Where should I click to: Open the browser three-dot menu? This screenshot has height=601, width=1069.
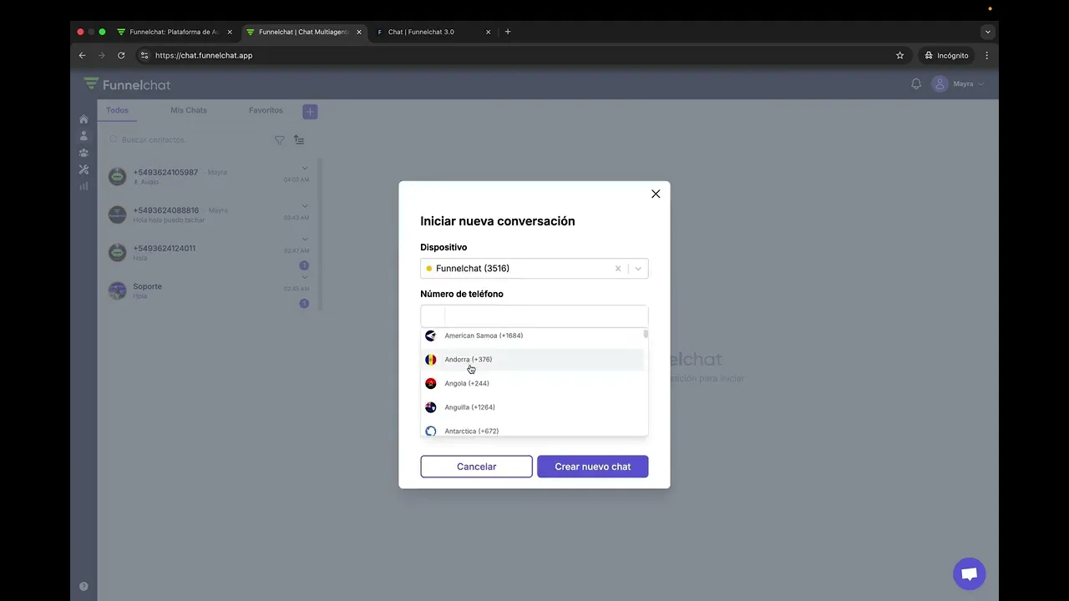pos(987,55)
